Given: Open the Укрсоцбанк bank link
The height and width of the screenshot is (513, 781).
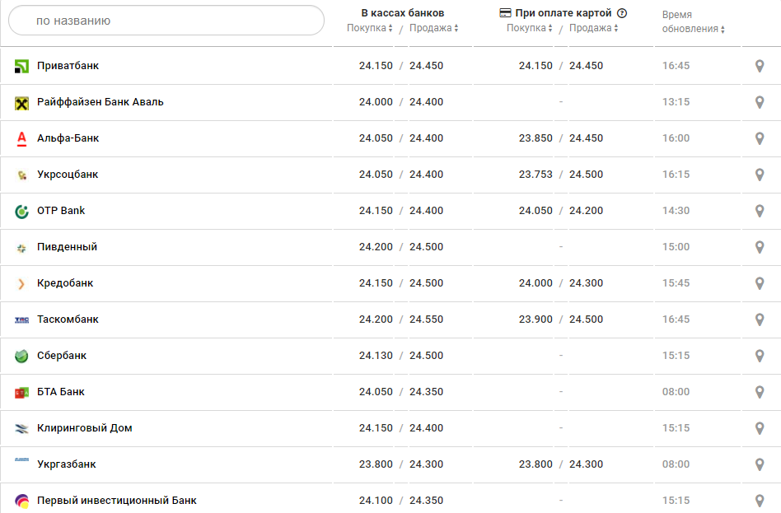Looking at the screenshot, I should tap(68, 175).
